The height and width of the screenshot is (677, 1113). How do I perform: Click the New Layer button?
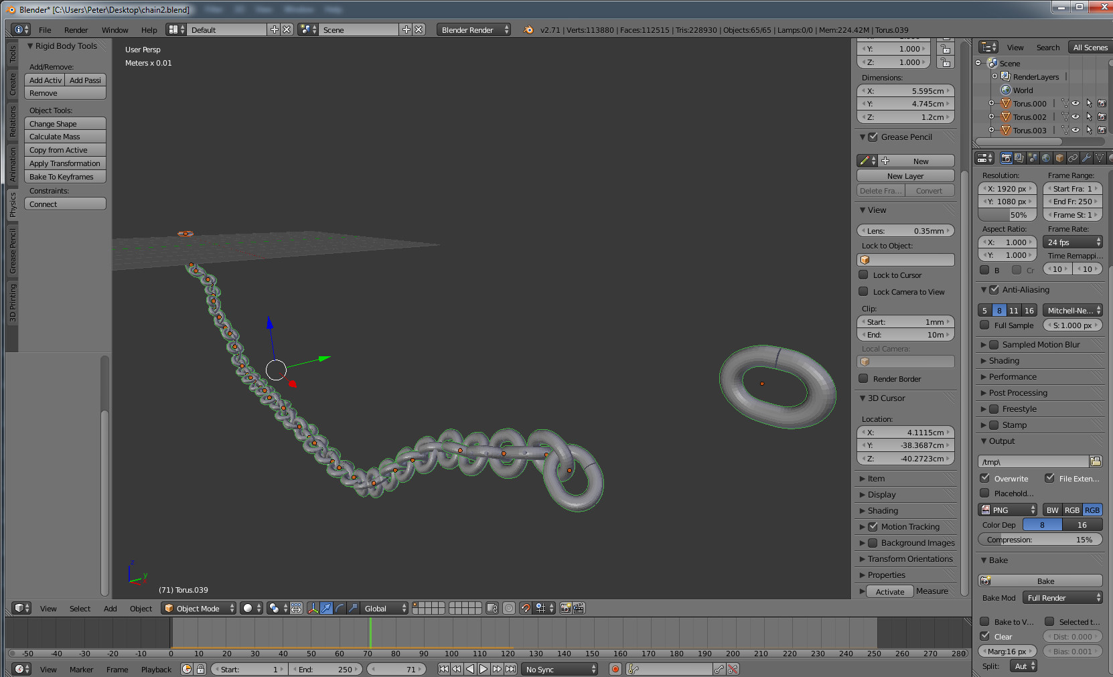click(x=905, y=176)
